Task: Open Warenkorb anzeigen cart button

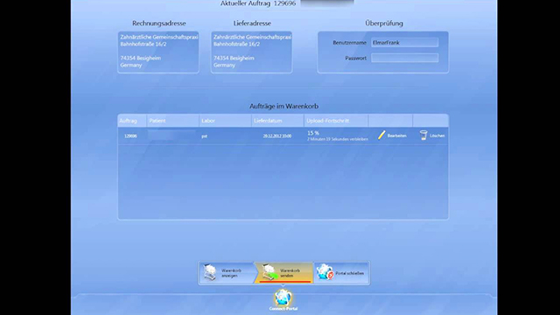Action: [x=227, y=273]
